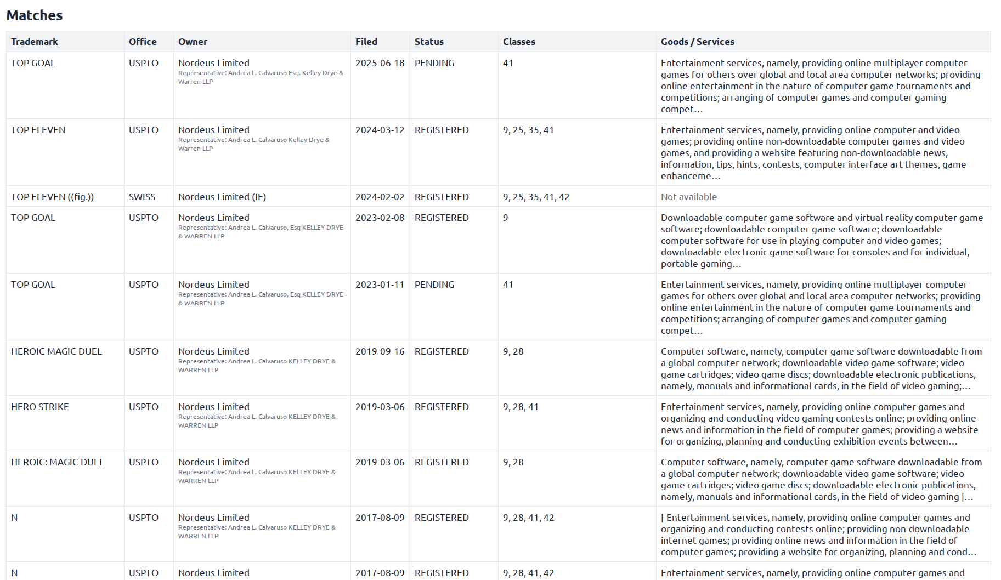Viewport: 1001px width, 580px height.
Task: Click Downloadable computer game software description
Action: (822, 241)
